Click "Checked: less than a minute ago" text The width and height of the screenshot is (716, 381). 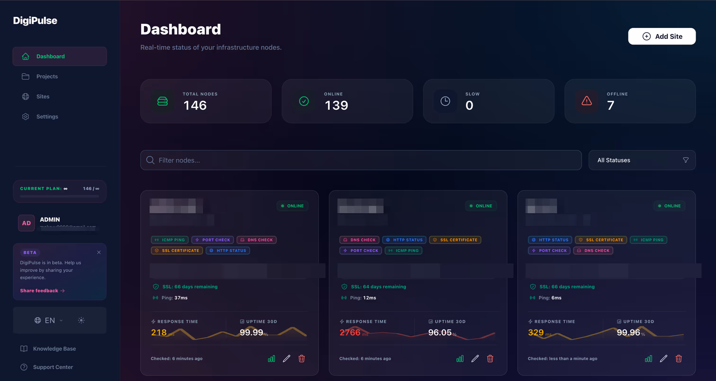(x=563, y=359)
